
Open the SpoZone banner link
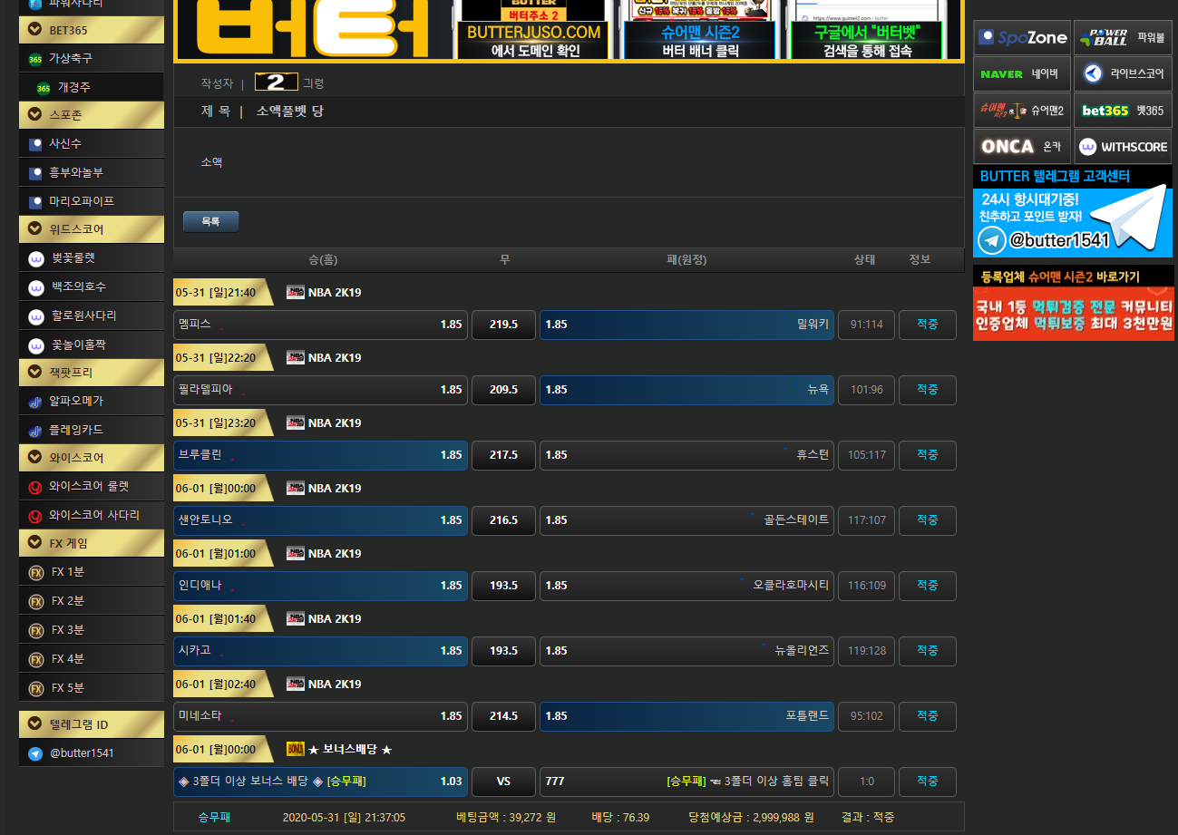[1021, 38]
